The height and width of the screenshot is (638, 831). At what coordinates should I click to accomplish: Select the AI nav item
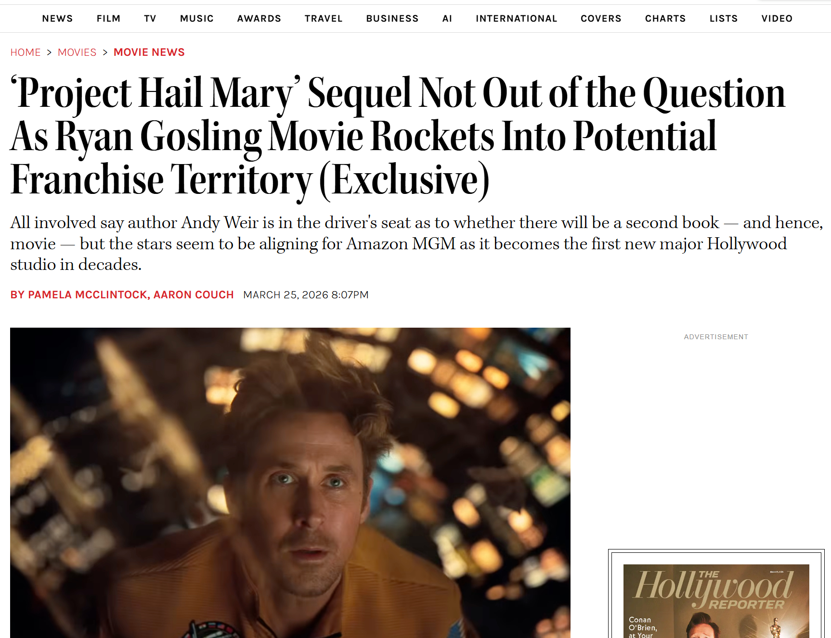tap(447, 18)
